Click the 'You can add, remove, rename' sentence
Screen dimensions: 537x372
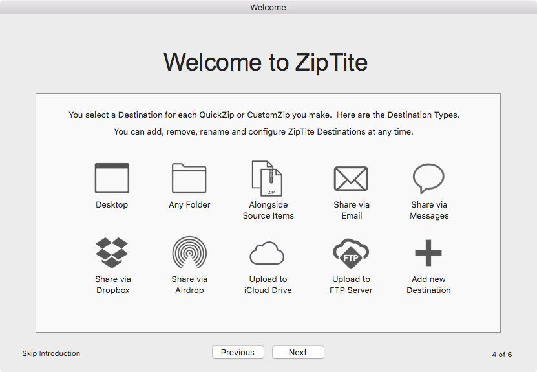[x=264, y=132]
